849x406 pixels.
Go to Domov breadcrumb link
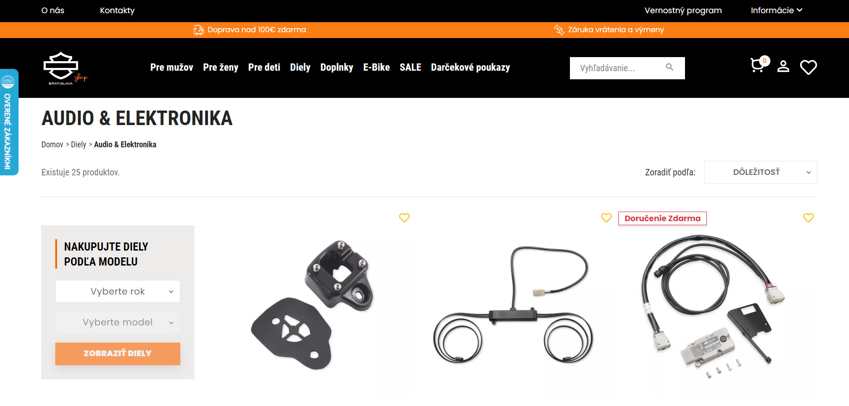[x=52, y=145]
